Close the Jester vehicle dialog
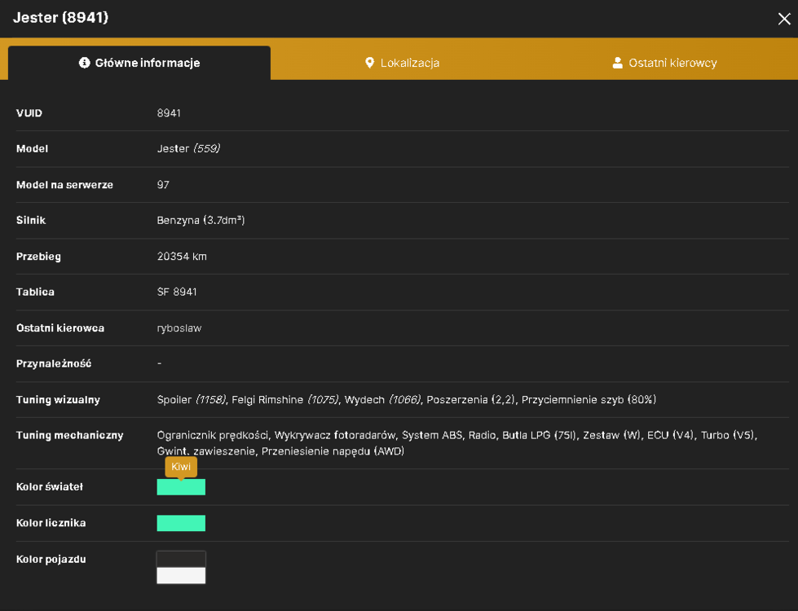The height and width of the screenshot is (611, 798). [784, 19]
